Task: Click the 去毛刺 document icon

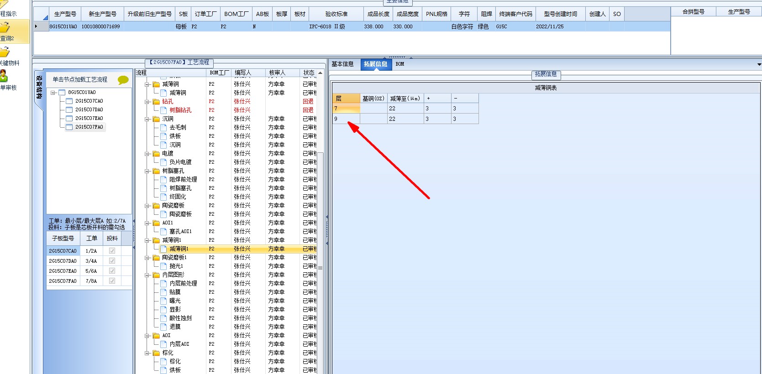Action: (x=163, y=127)
